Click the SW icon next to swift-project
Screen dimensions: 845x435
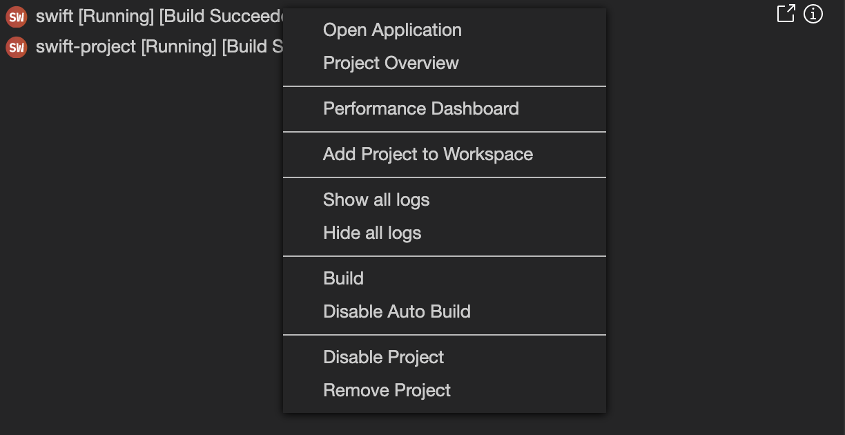click(16, 47)
